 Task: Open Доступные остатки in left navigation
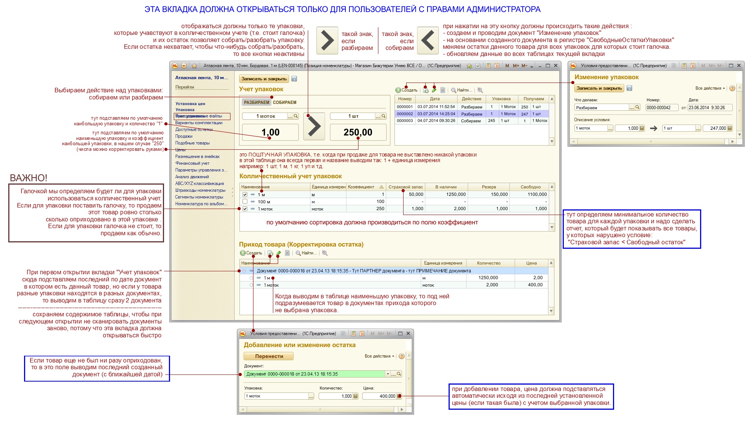[194, 129]
